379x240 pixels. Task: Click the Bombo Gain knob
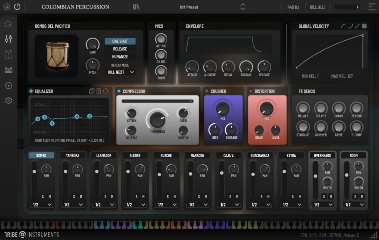click(x=93, y=44)
